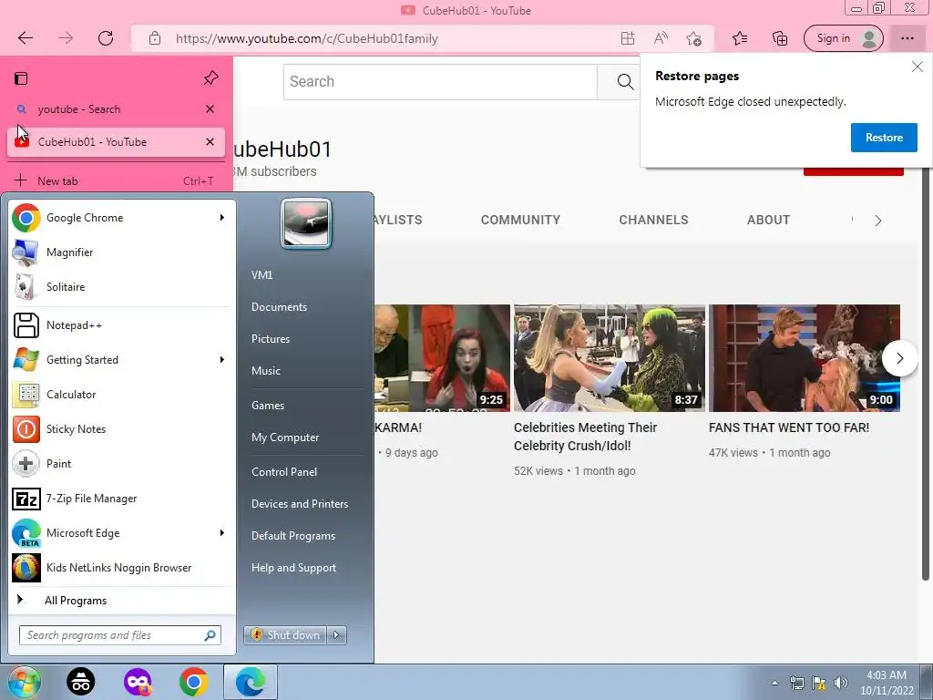Screen dimensions: 933x700
Task: Open the CHANNELS channel tab
Action: coord(653,221)
